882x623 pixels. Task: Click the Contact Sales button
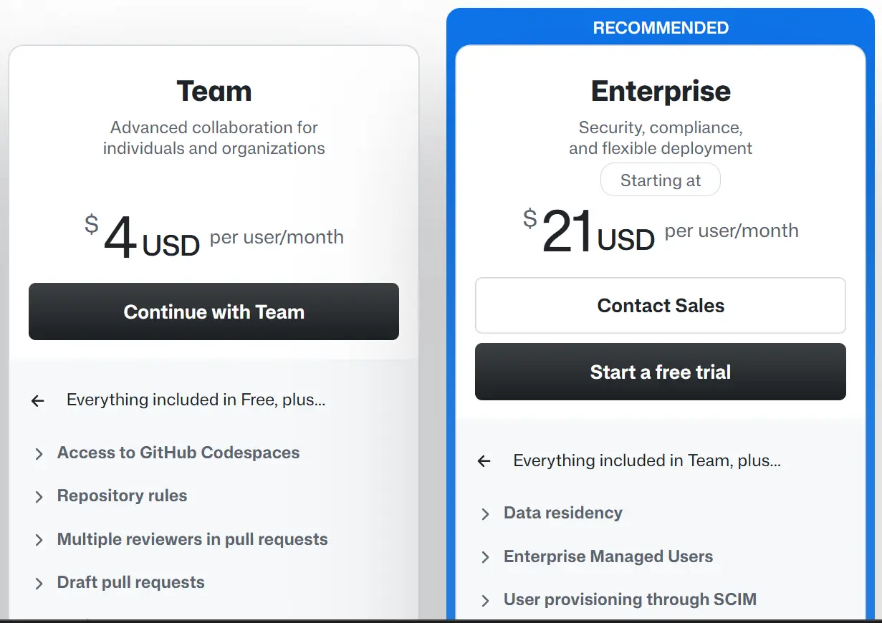point(660,306)
